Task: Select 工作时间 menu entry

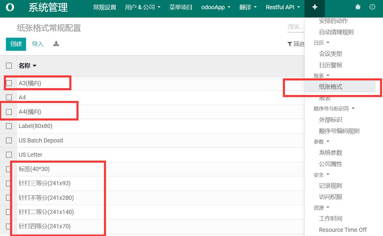Action: [331, 218]
